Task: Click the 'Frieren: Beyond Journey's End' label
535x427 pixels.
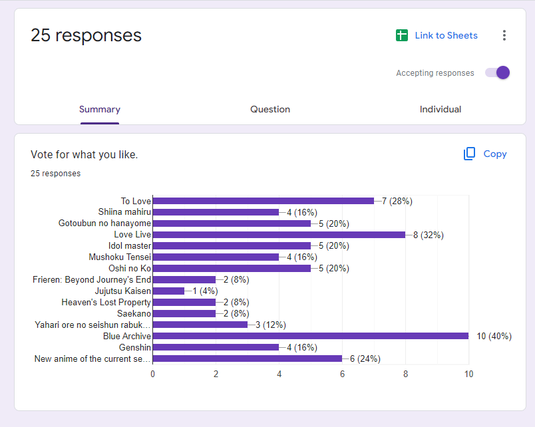Action: [x=92, y=279]
